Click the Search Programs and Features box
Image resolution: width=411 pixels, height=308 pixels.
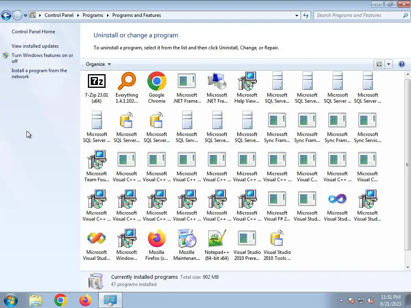[362, 15]
